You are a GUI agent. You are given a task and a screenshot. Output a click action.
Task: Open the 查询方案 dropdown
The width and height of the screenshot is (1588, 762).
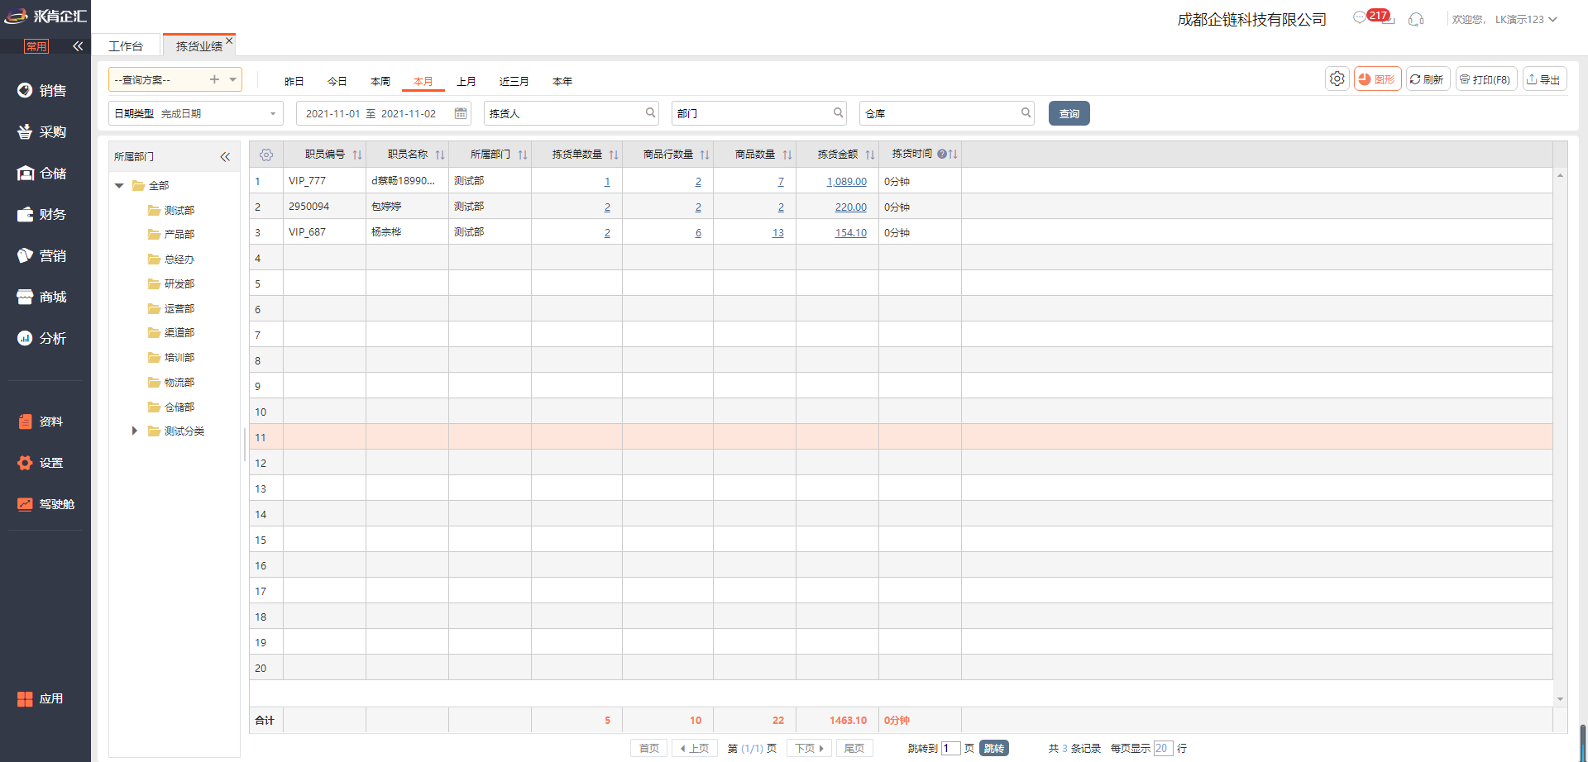[233, 79]
